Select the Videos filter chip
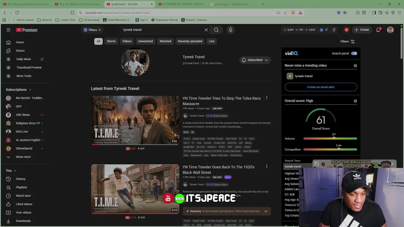Viewport: 404px width, 227px height. tap(127, 41)
